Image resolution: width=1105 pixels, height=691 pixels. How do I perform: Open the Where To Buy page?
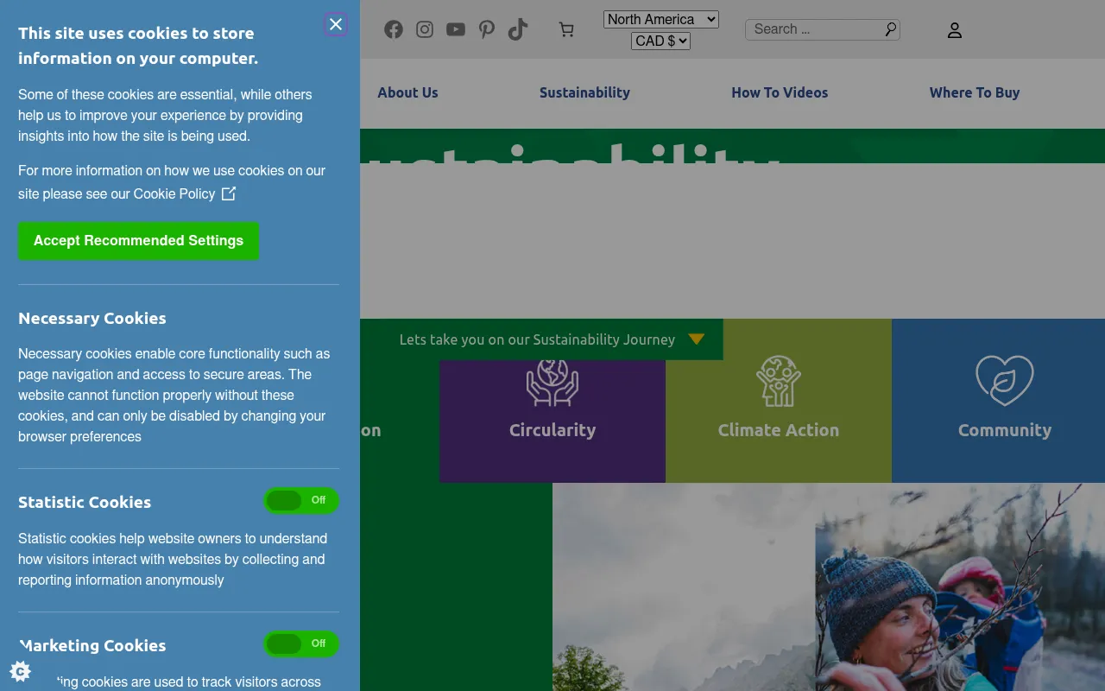click(975, 92)
